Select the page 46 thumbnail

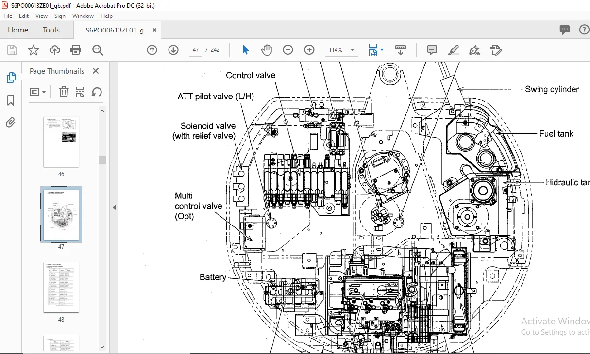[x=61, y=142]
